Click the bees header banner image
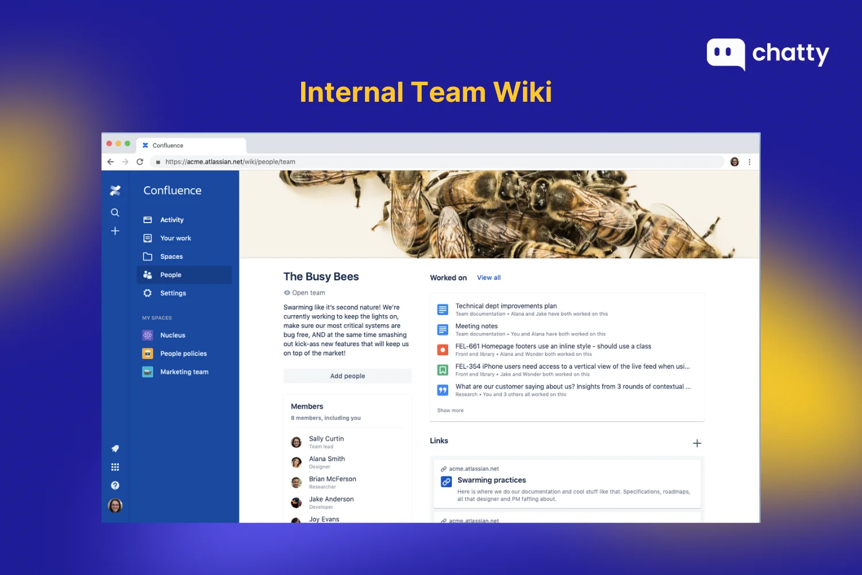Image resolution: width=862 pixels, height=575 pixels. (499, 214)
